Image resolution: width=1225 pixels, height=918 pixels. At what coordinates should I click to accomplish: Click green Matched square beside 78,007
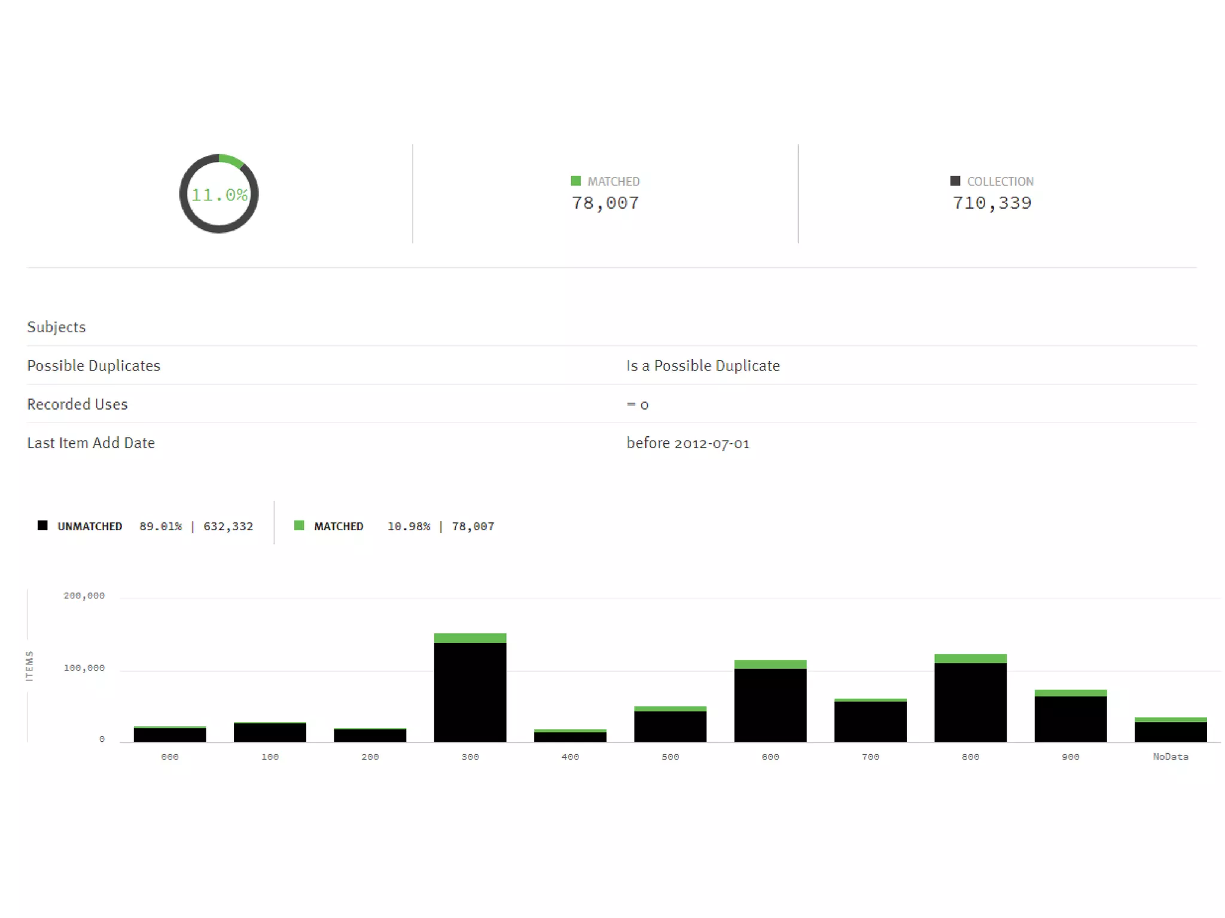coord(575,180)
